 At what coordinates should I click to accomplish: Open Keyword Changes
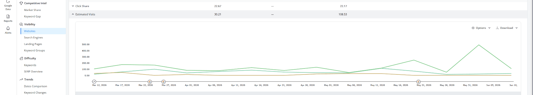click(x=35, y=93)
